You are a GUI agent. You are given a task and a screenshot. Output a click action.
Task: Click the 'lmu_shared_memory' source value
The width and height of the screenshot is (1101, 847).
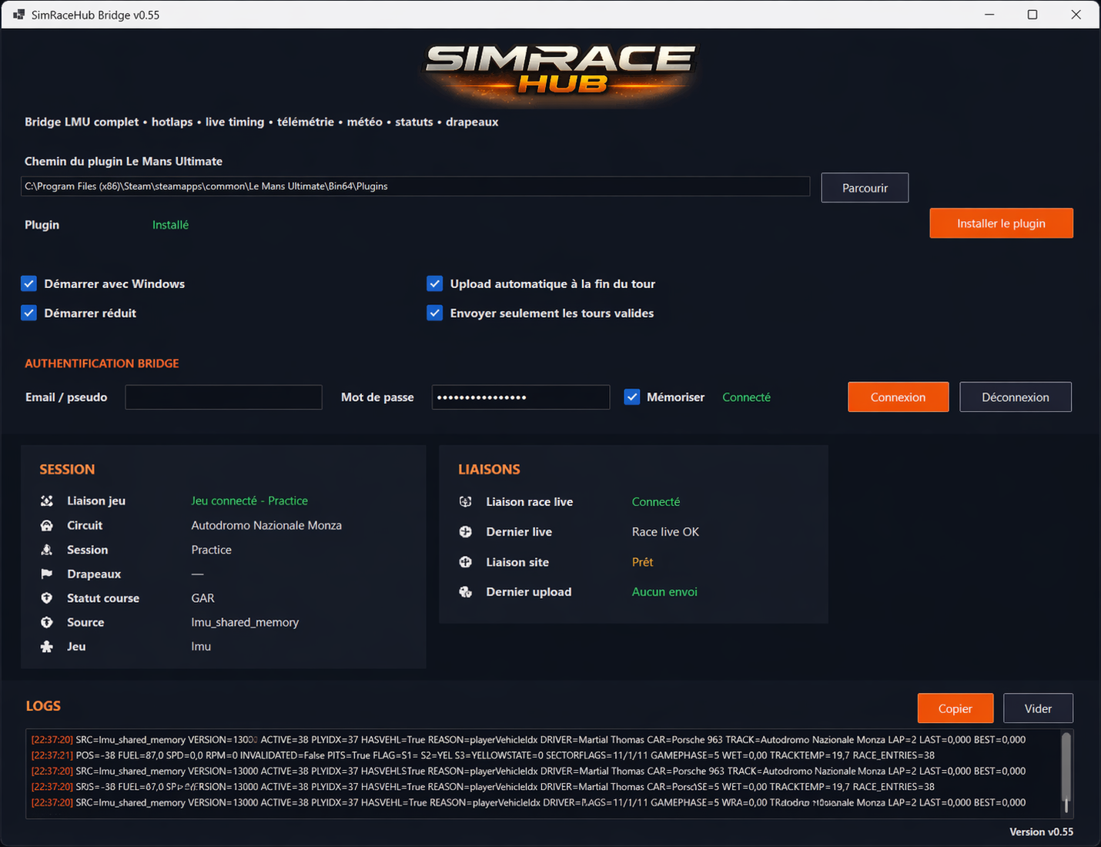(x=245, y=622)
